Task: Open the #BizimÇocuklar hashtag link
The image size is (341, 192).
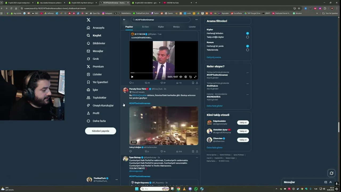Action: [140, 95]
